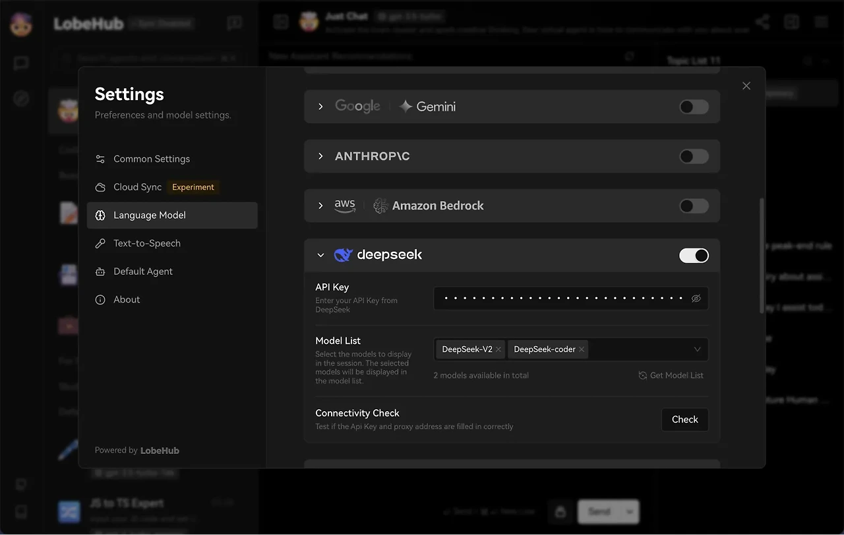Image resolution: width=844 pixels, height=535 pixels.
Task: Click the Google Gemini logo
Action: [x=395, y=106]
